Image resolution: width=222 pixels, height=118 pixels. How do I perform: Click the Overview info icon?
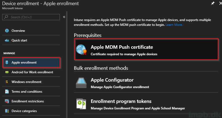(x=7, y=30)
